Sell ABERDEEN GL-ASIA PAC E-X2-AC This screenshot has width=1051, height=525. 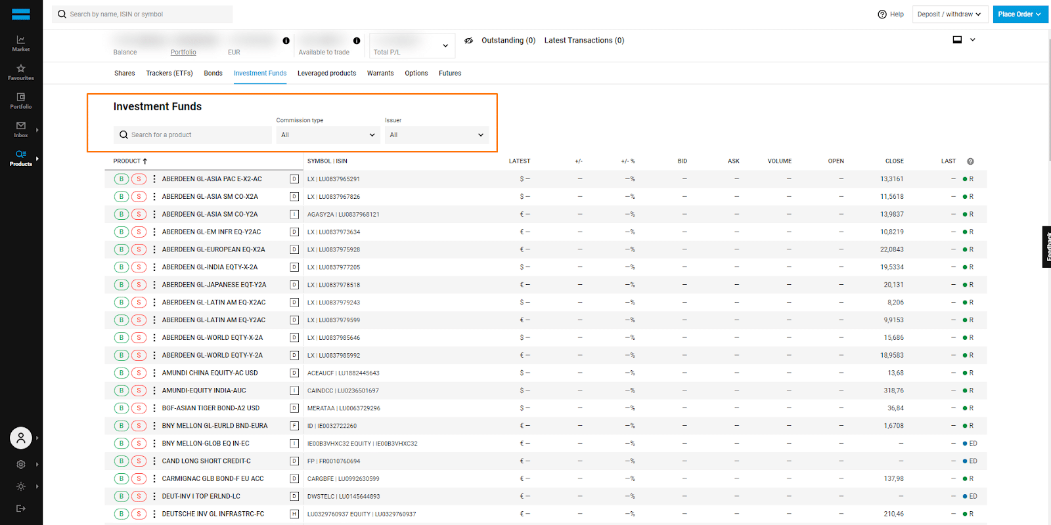tap(139, 179)
